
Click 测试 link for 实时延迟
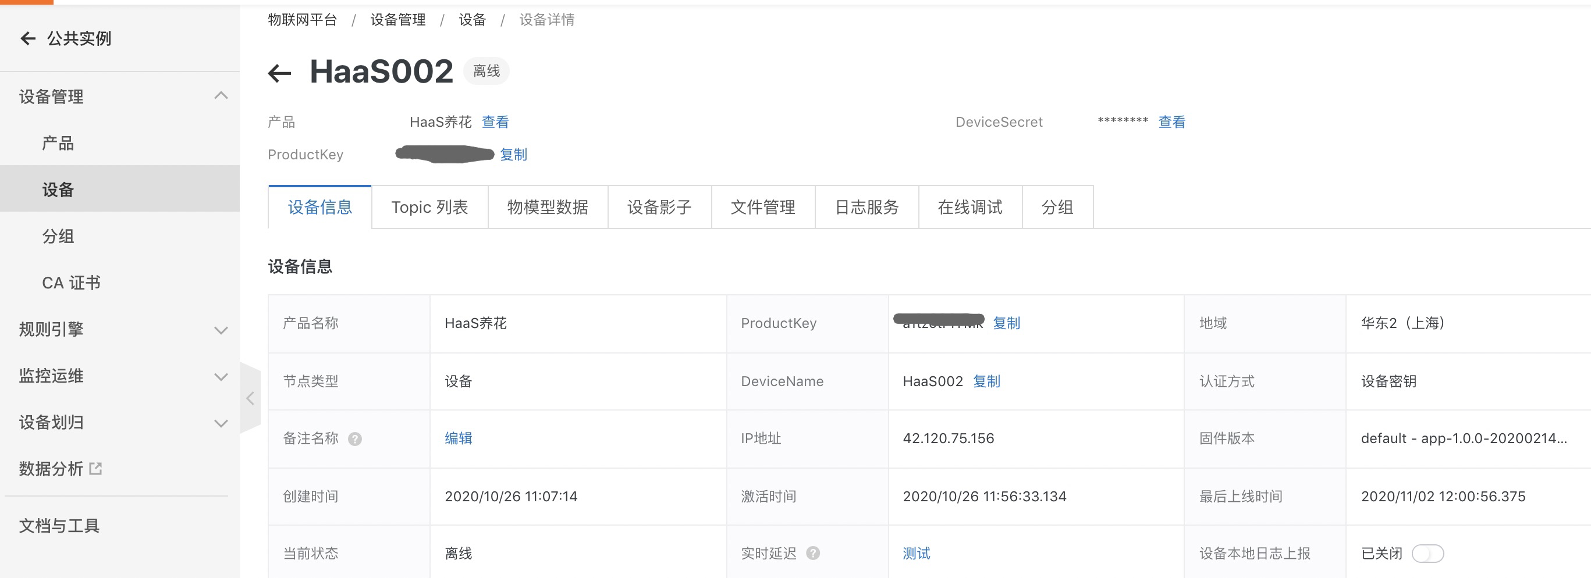click(x=916, y=554)
